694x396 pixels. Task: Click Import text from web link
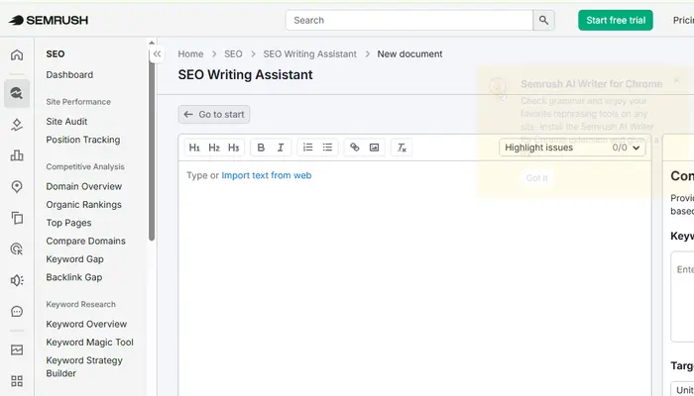(x=267, y=175)
